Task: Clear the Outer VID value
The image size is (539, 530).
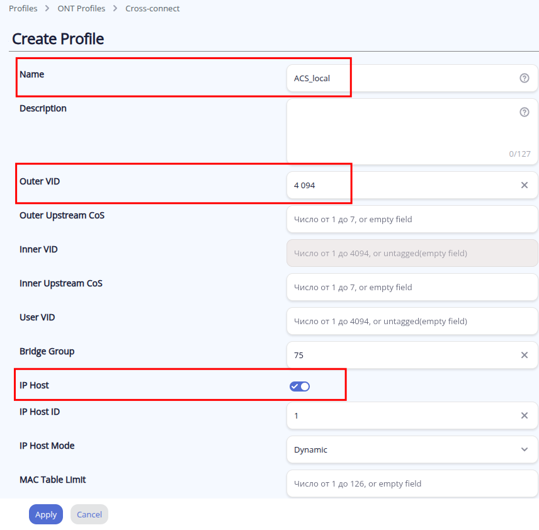Action: pos(524,185)
